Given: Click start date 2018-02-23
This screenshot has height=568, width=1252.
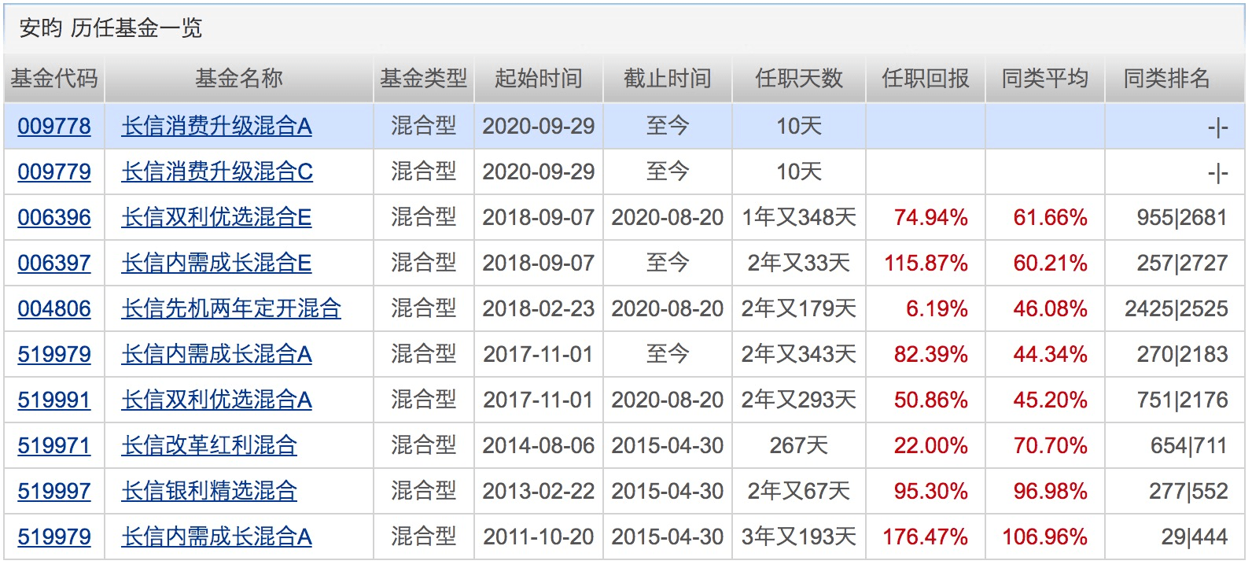Looking at the screenshot, I should [x=539, y=308].
